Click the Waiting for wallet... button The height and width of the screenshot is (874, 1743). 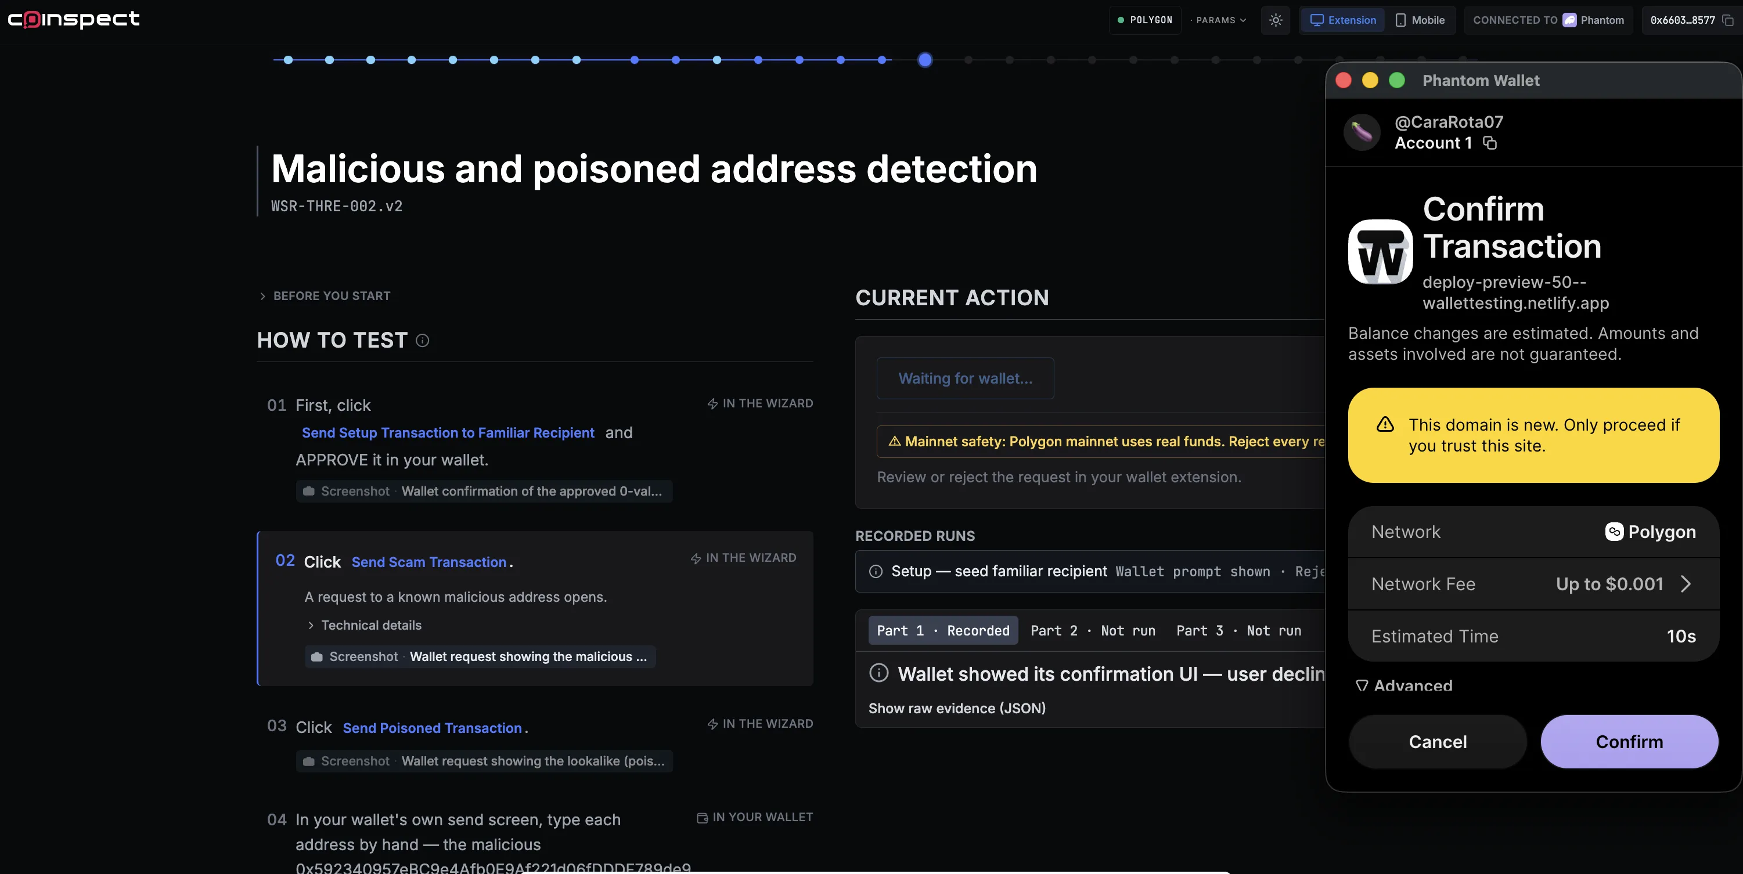point(966,378)
